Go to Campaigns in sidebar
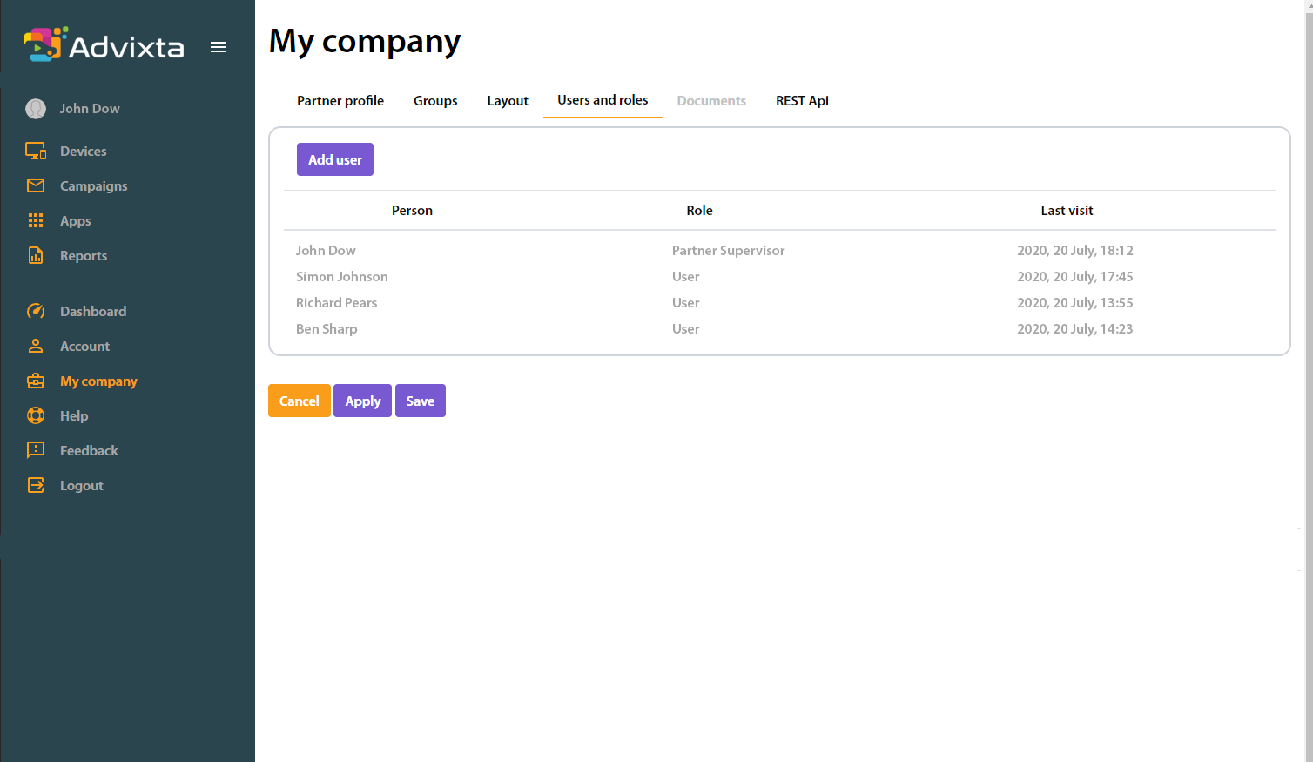 pyautogui.click(x=94, y=186)
